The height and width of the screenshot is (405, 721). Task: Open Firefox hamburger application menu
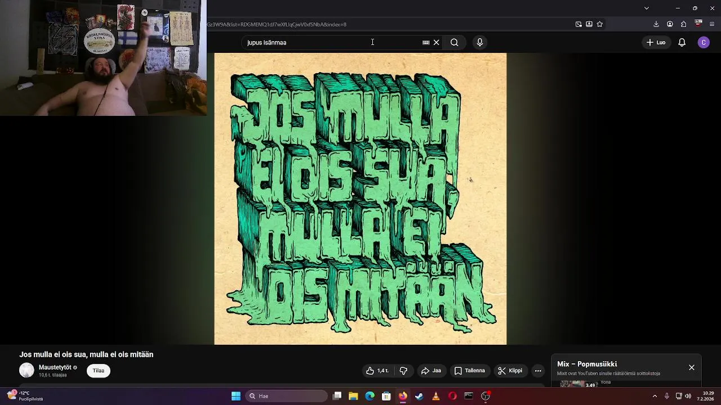tap(712, 24)
